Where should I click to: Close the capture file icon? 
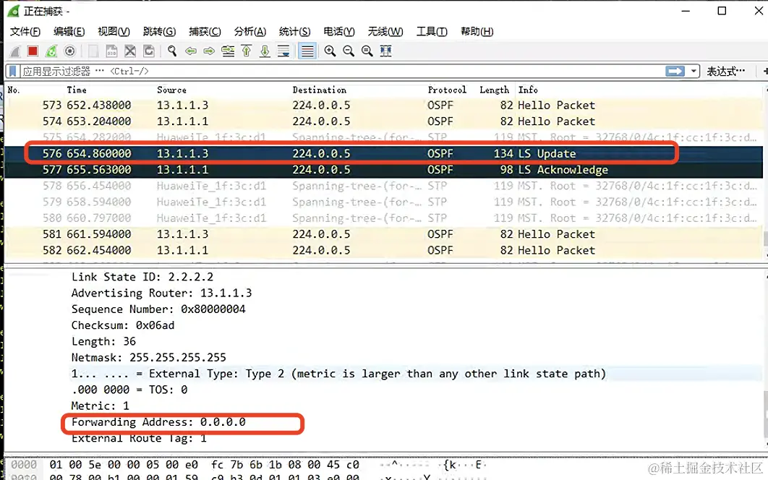(x=130, y=51)
